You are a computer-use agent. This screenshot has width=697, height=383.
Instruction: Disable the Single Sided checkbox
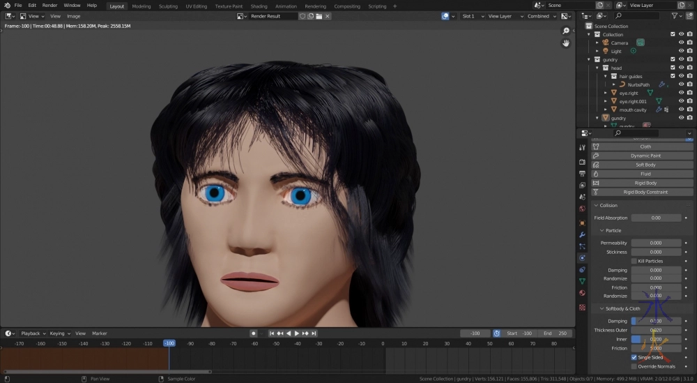(x=634, y=357)
